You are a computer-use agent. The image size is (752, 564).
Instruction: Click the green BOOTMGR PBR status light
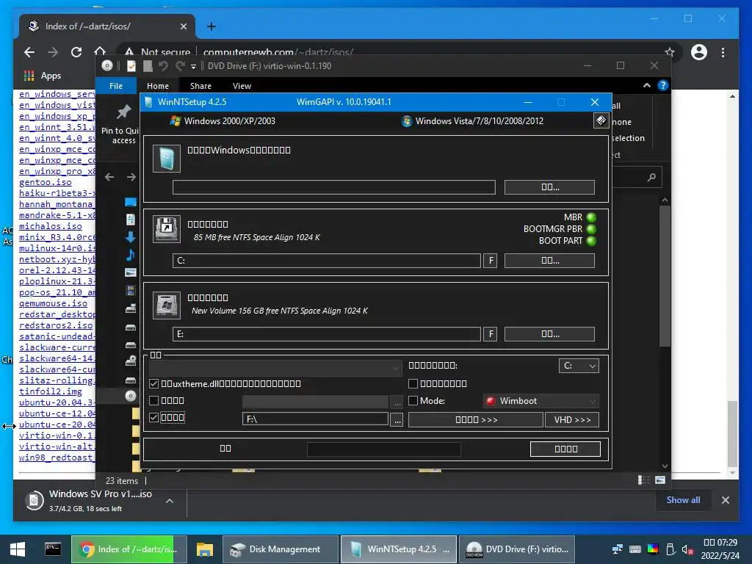[591, 229]
